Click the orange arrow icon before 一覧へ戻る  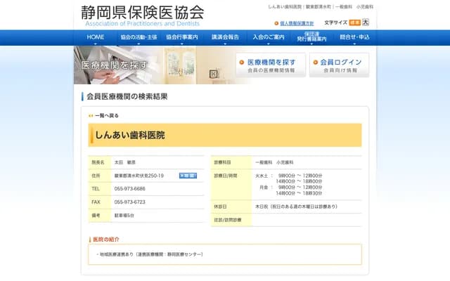click(91, 115)
